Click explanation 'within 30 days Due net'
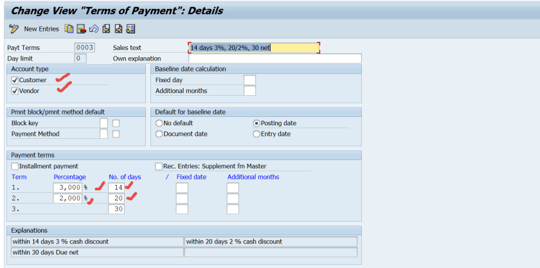The image size is (540, 268). (x=98, y=252)
